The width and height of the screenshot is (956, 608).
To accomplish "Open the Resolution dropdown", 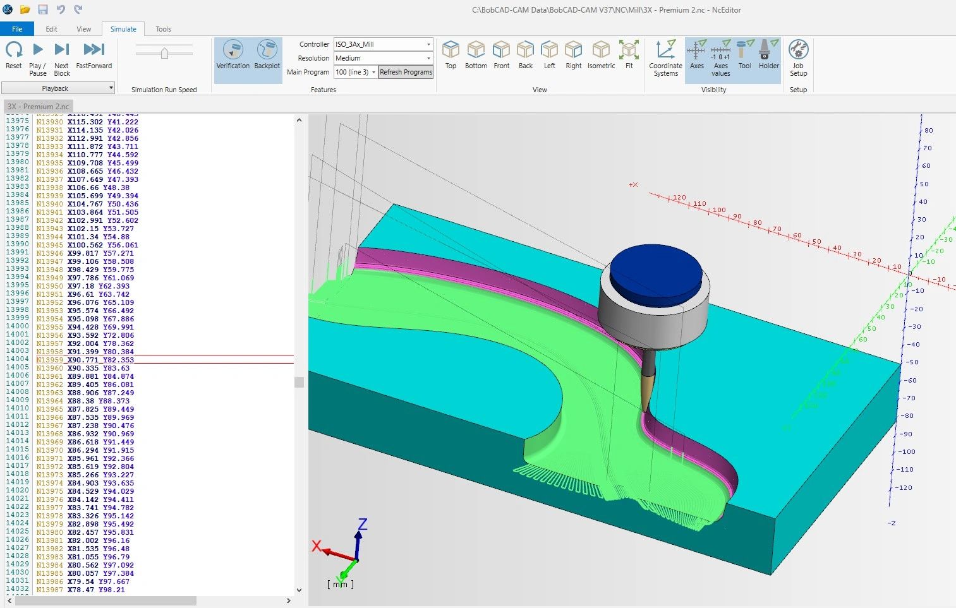I will (428, 58).
